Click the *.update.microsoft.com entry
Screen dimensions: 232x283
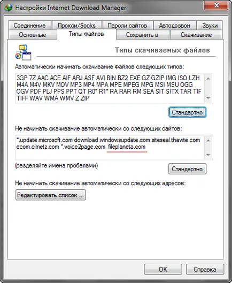44,140
